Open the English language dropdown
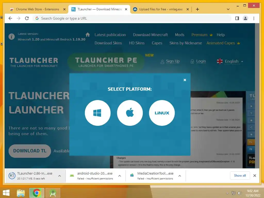The width and height of the screenshot is (264, 198). (x=230, y=61)
